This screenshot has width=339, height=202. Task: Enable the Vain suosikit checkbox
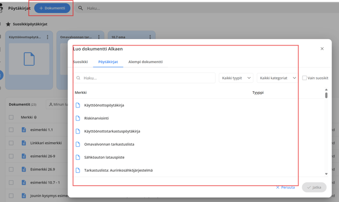pyautogui.click(x=305, y=78)
